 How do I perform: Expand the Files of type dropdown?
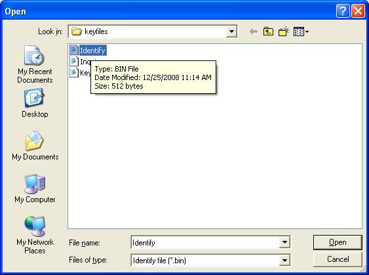[x=284, y=260]
